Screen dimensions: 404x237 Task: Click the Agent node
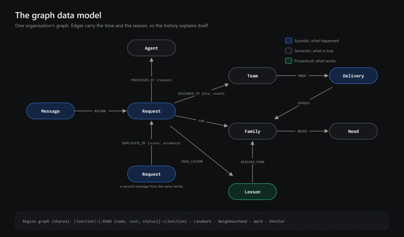pos(151,48)
